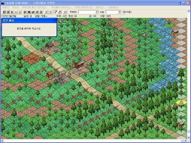Click the '두령: 사진' leader text

point(62,16)
